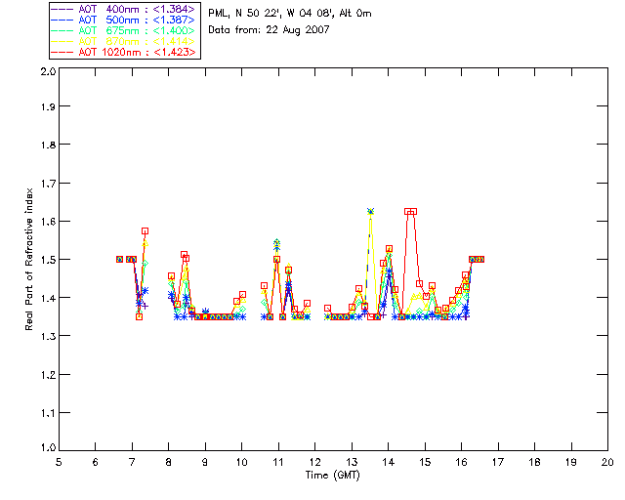Click the x-axis label 17
This screenshot has height=500, width=625.
498,462
